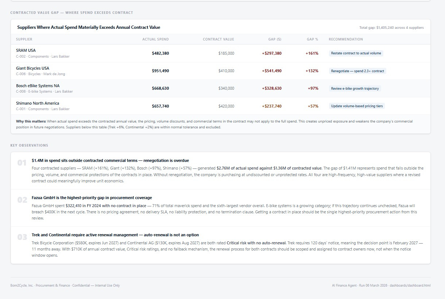Click observation 01 heading about $1.4M spend

coord(110,160)
